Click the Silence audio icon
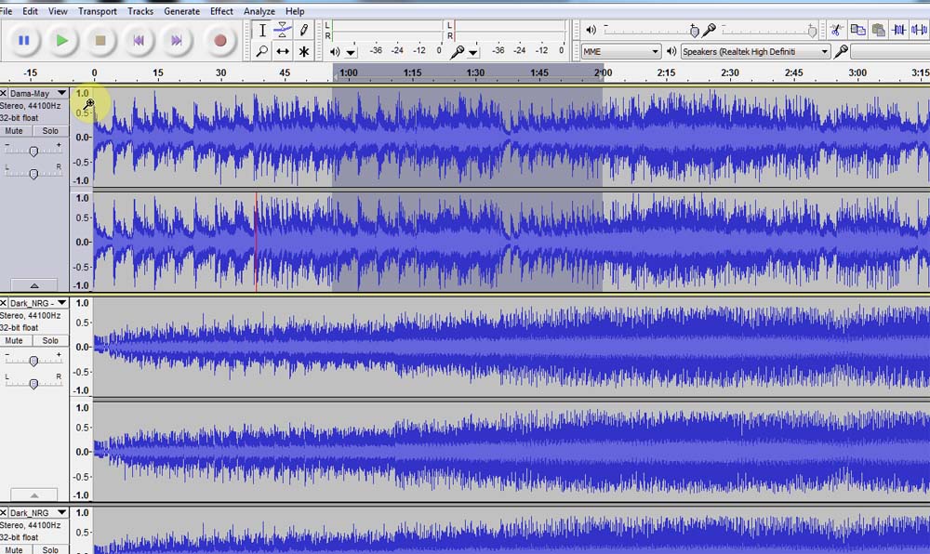930x554 pixels. [920, 30]
